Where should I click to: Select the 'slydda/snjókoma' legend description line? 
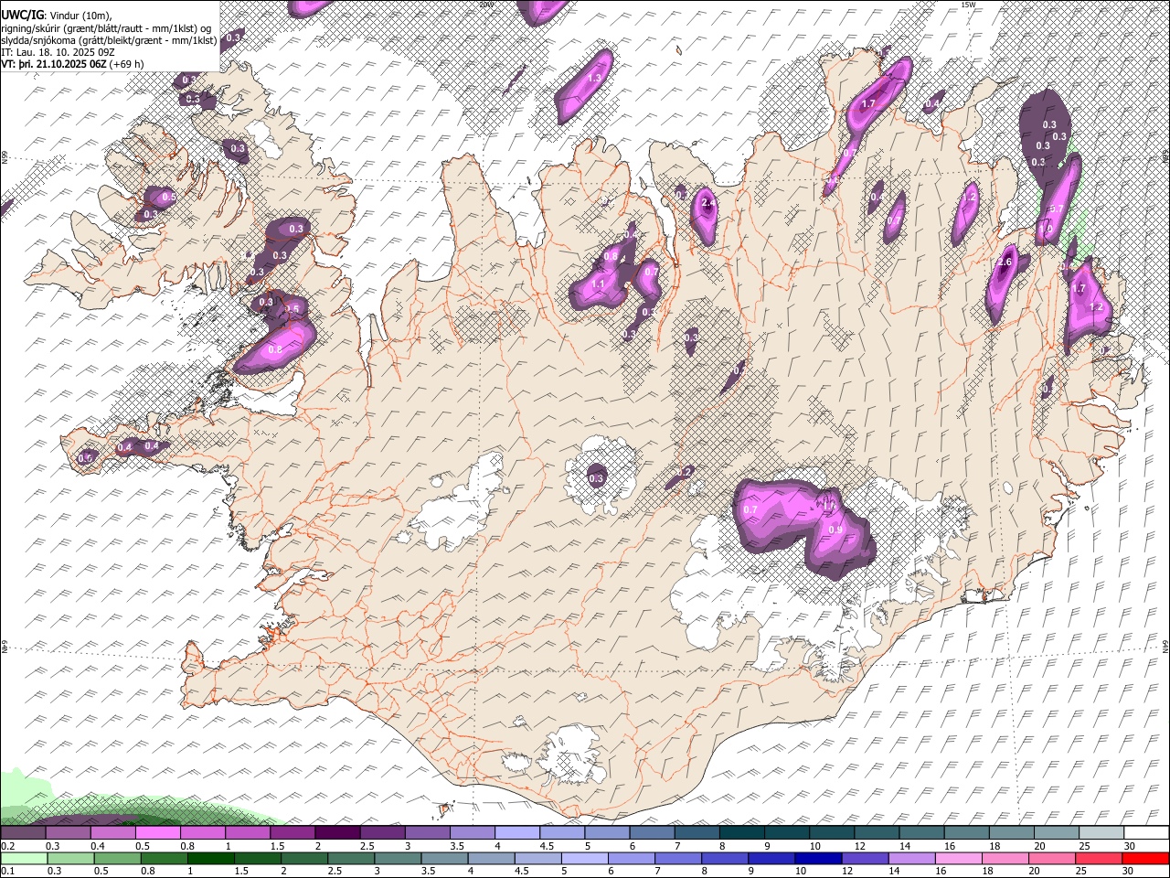click(109, 40)
